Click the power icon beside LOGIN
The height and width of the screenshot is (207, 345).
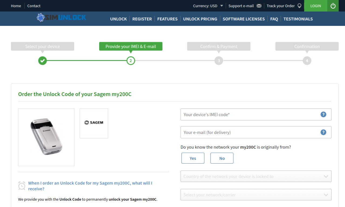point(333,6)
